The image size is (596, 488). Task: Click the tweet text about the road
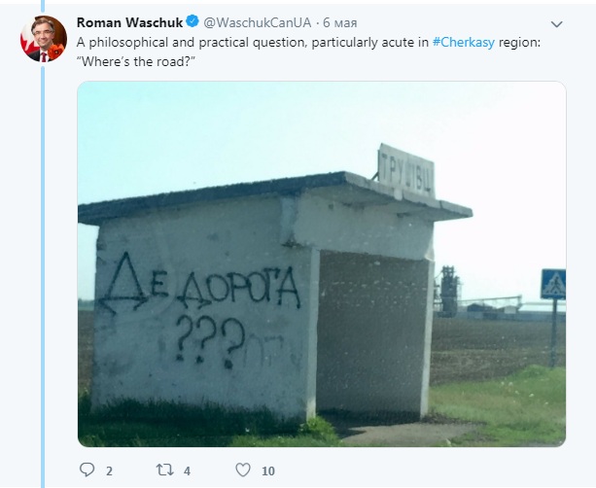click(308, 52)
